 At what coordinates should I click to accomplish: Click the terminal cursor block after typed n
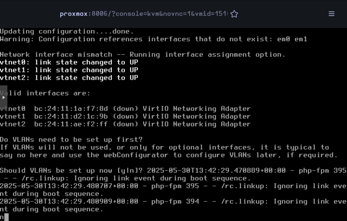(6, 217)
